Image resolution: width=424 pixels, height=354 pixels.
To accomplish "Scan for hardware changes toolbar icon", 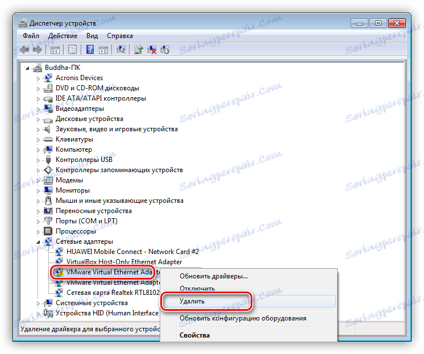I will (x=121, y=49).
